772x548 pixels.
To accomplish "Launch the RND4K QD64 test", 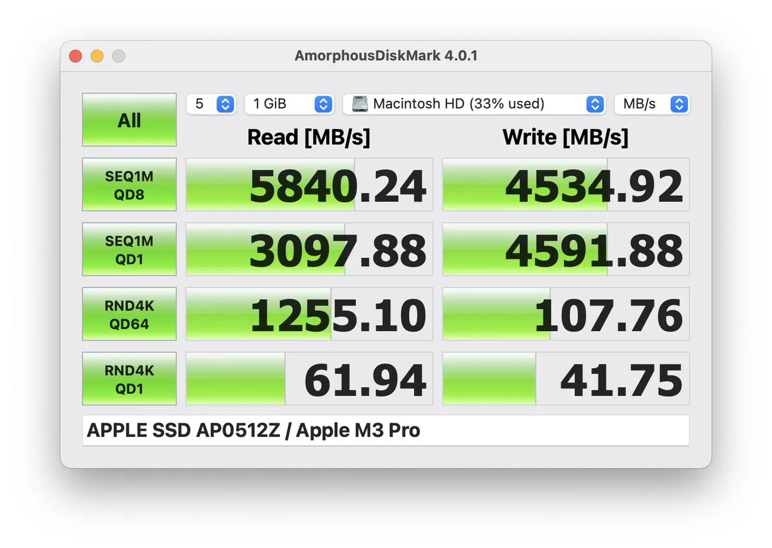I will [129, 314].
